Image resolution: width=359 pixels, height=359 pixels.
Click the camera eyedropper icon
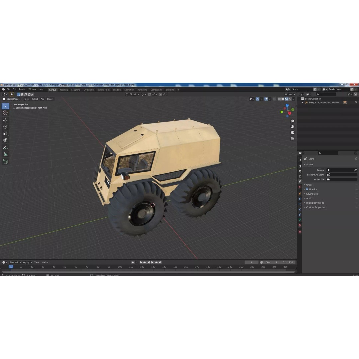[355, 170]
